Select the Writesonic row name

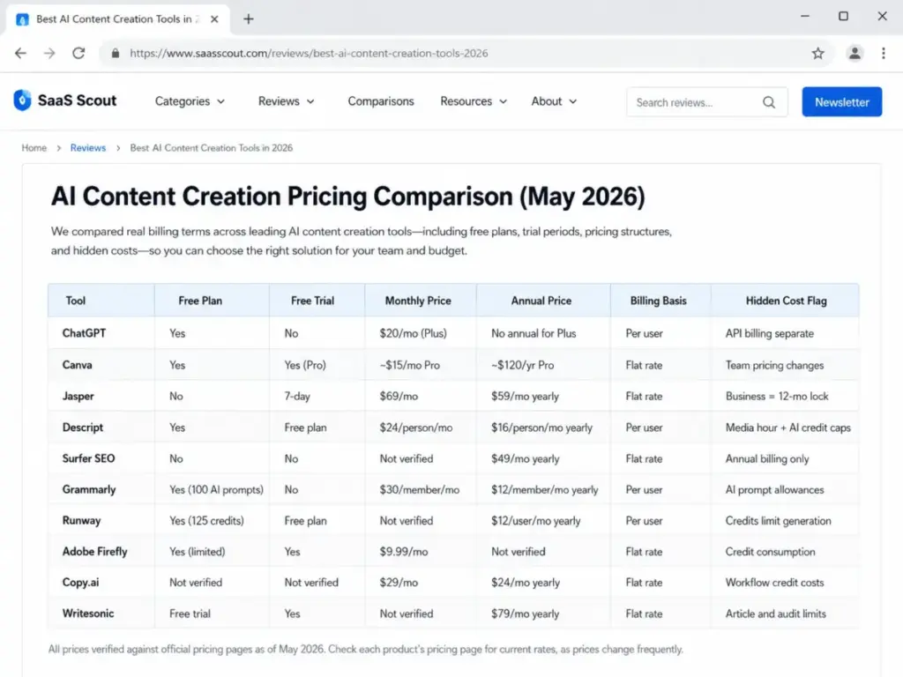click(88, 614)
